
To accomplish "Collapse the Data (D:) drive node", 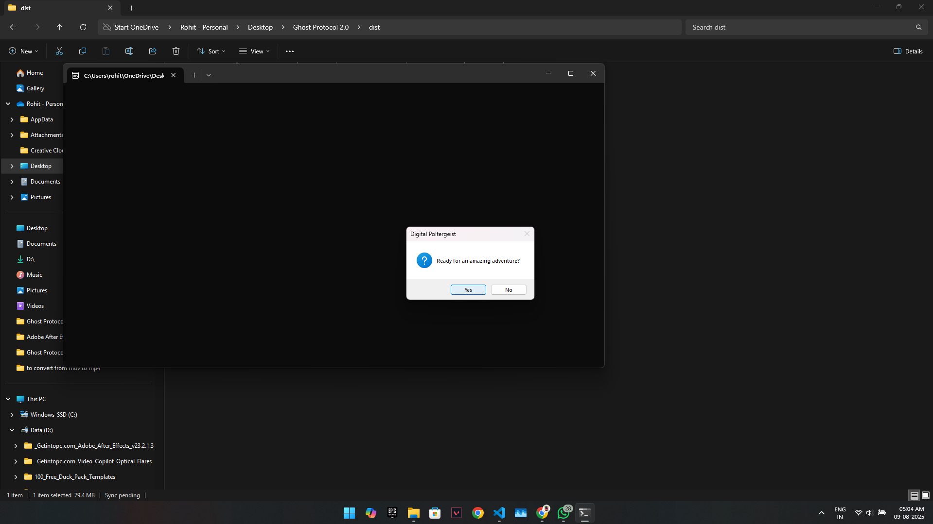I will click(x=12, y=430).
